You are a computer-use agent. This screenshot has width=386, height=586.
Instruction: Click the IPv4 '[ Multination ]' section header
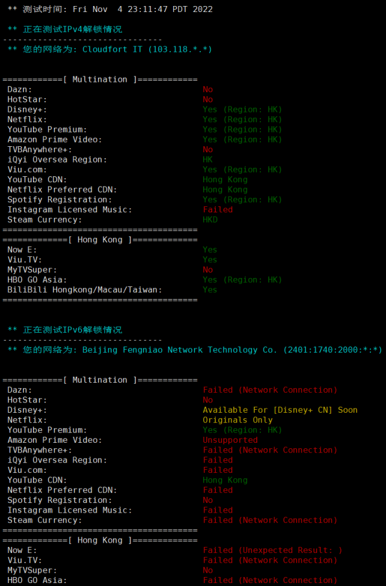point(100,79)
